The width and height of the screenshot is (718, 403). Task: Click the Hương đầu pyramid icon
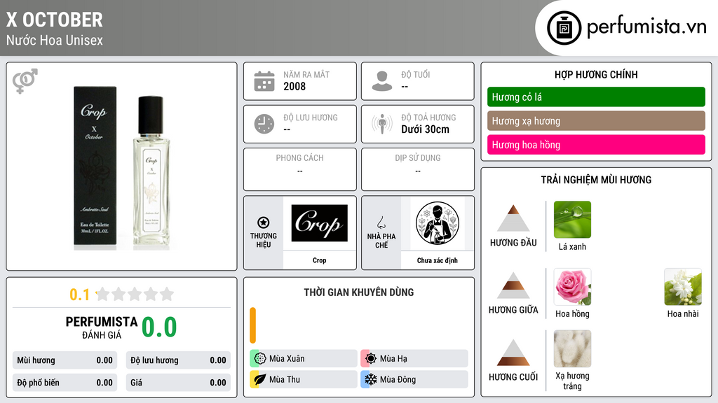coord(513,218)
